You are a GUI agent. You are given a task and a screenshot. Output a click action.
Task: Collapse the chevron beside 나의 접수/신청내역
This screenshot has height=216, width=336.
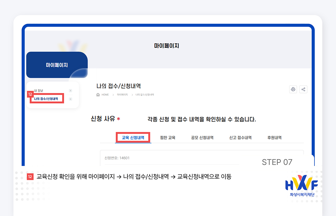click(71, 98)
